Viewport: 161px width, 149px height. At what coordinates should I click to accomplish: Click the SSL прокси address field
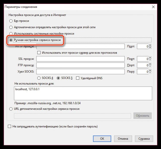(x=80, y=59)
